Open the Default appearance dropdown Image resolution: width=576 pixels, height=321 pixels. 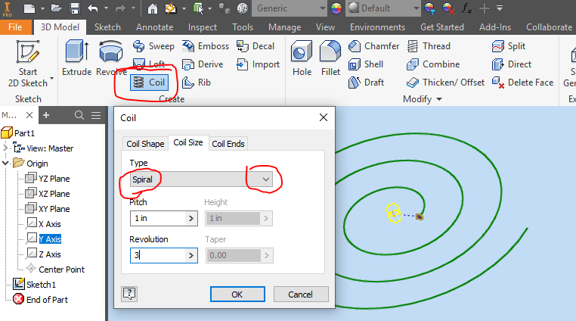383,8
